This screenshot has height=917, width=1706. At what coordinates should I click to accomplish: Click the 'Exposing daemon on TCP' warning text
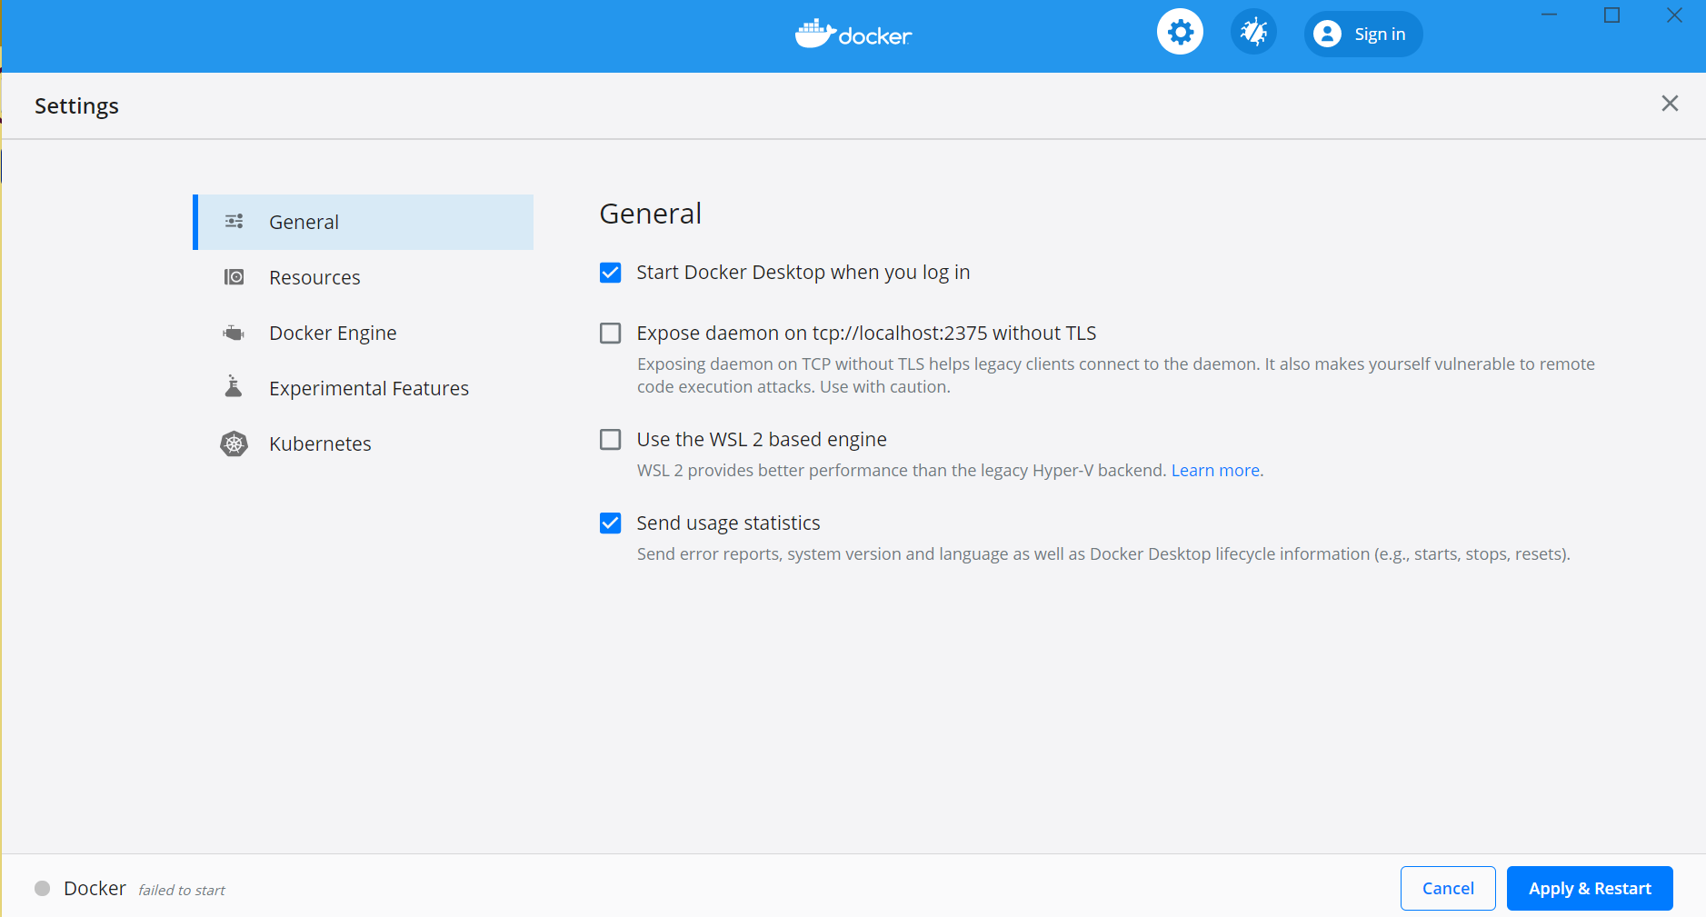tap(1116, 375)
